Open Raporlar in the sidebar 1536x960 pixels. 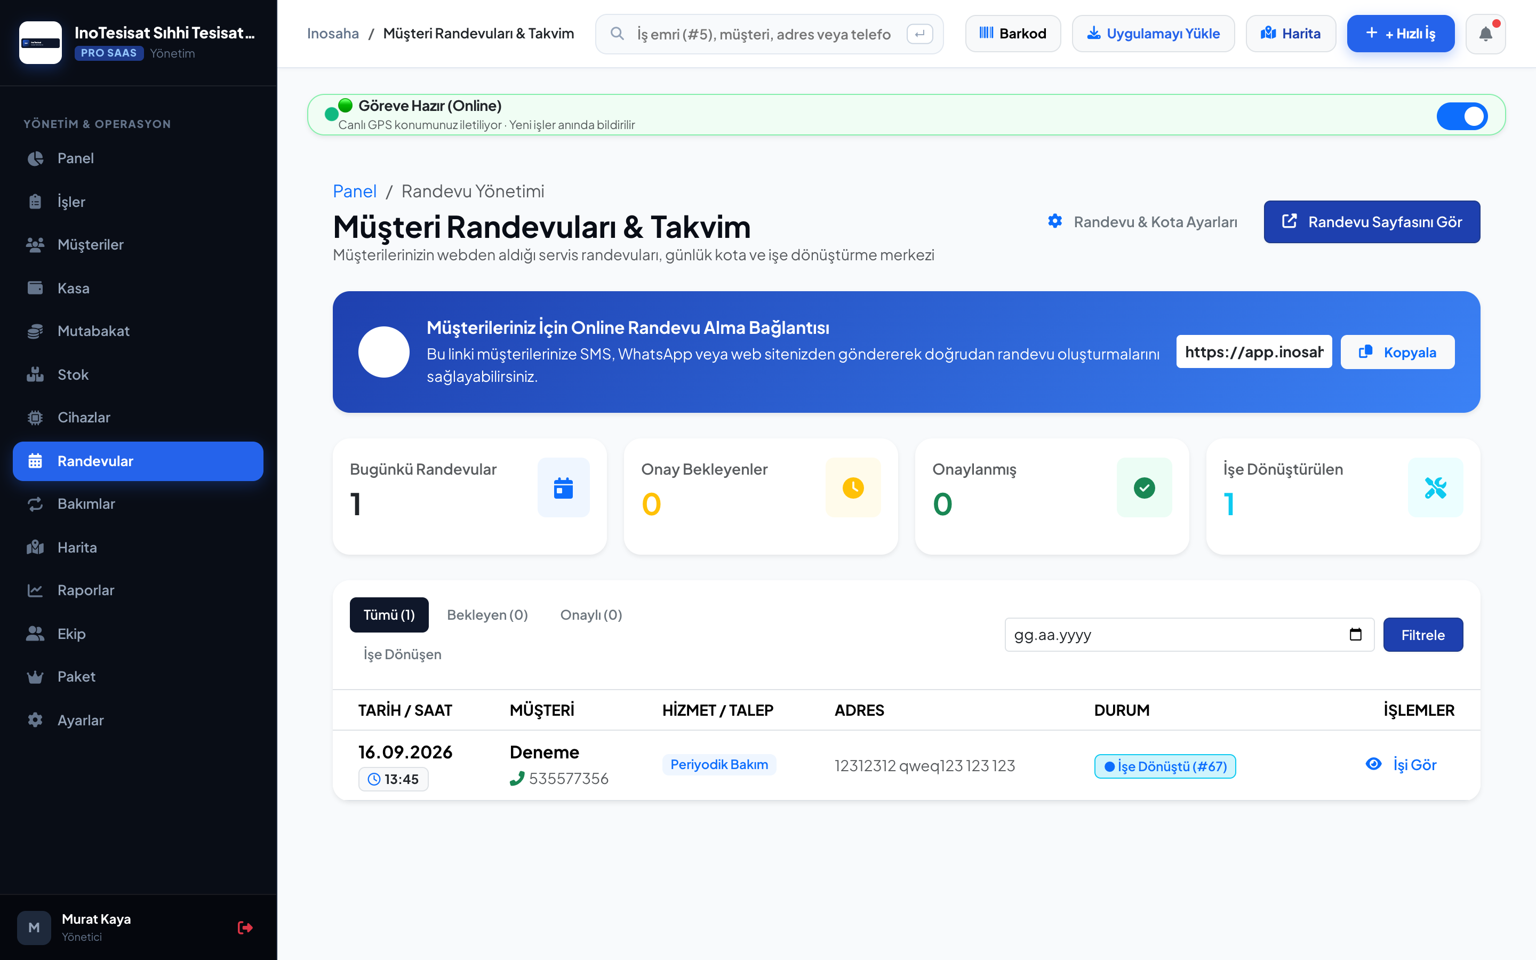(138, 590)
